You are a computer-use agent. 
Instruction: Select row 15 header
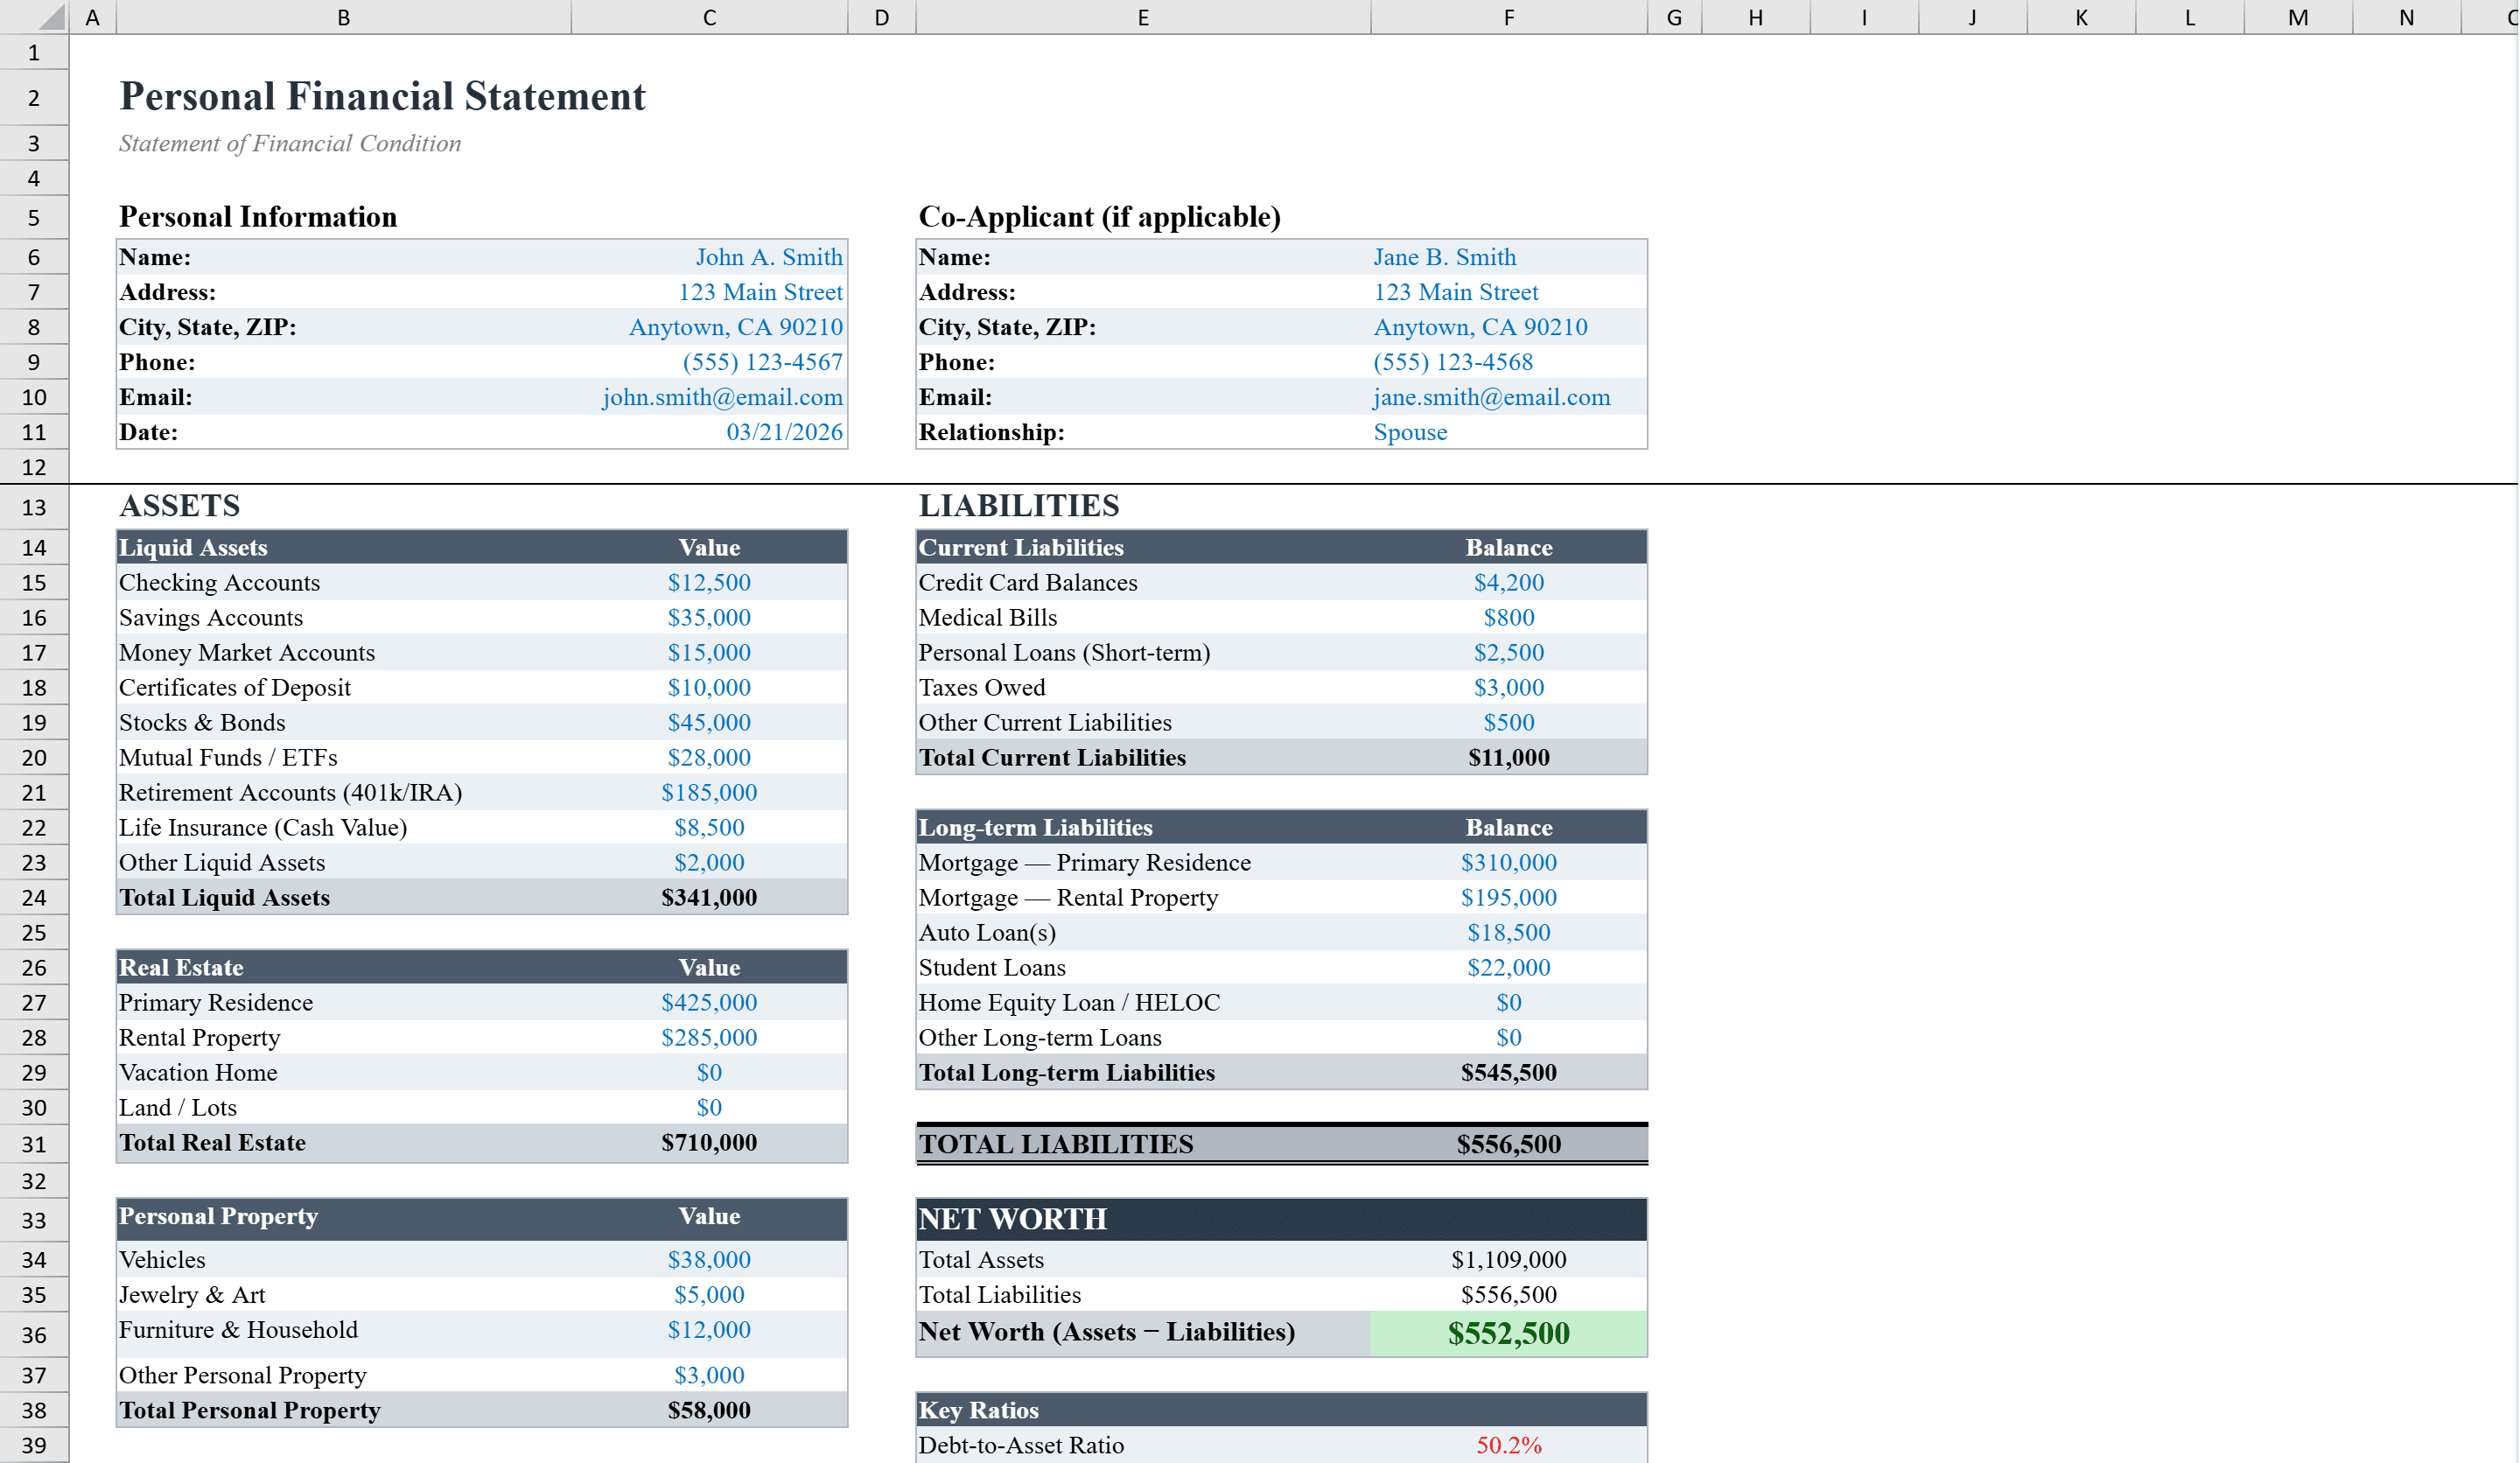pos(33,582)
